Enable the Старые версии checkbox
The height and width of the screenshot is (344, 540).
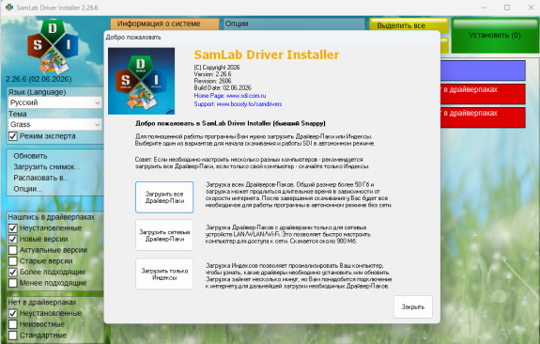(13, 261)
